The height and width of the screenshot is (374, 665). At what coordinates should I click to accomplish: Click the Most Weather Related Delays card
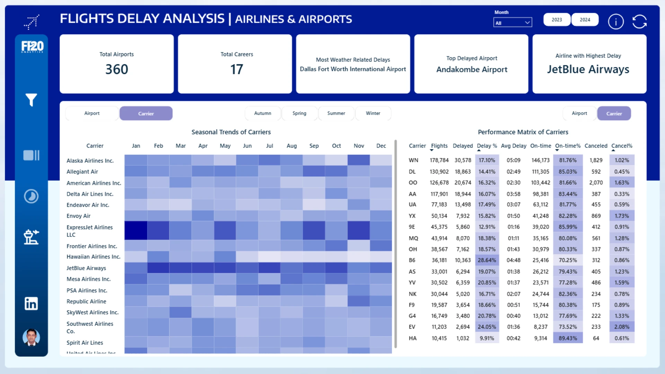[x=353, y=64]
